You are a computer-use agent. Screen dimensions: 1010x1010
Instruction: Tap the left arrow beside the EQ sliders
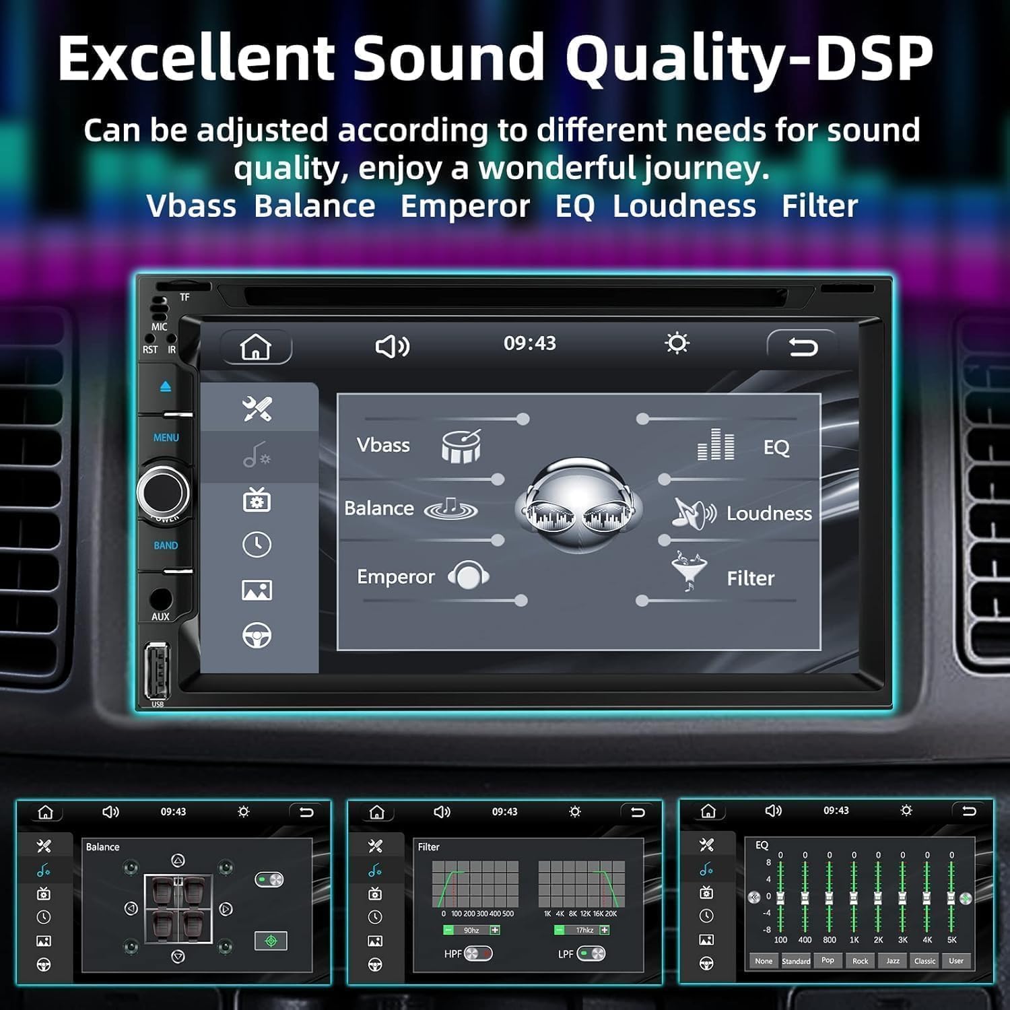pyautogui.click(x=755, y=897)
